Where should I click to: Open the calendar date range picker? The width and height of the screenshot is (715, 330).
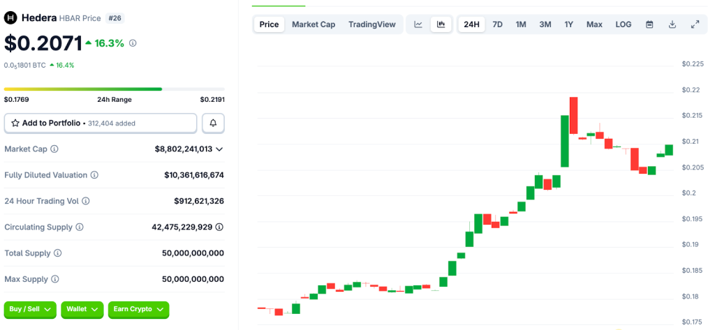649,24
